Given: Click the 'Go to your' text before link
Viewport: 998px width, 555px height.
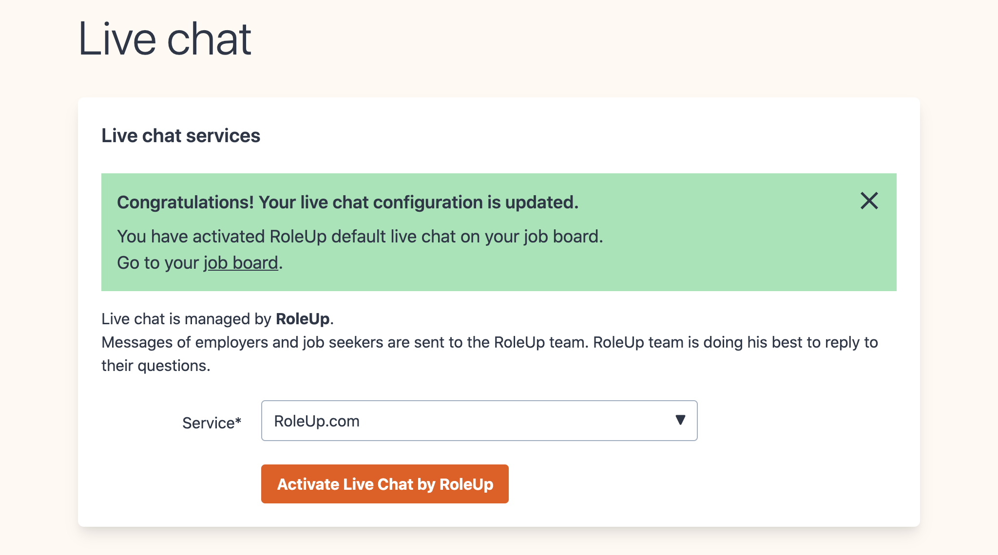Looking at the screenshot, I should pyautogui.click(x=158, y=263).
